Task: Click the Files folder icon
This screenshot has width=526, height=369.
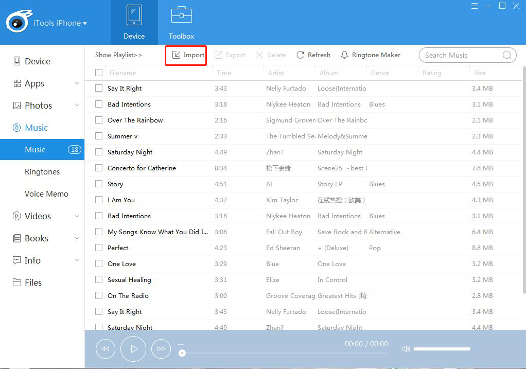Action: coord(17,283)
